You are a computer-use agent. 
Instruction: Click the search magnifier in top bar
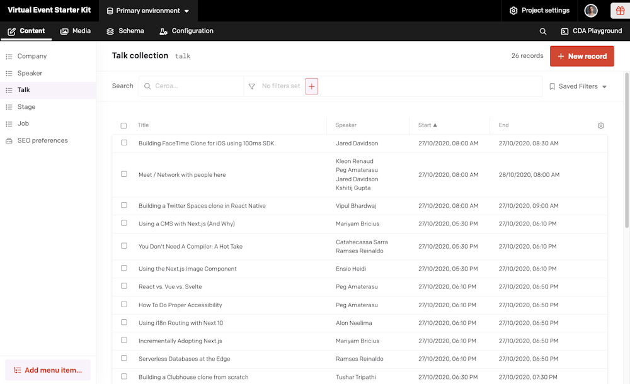pos(543,31)
